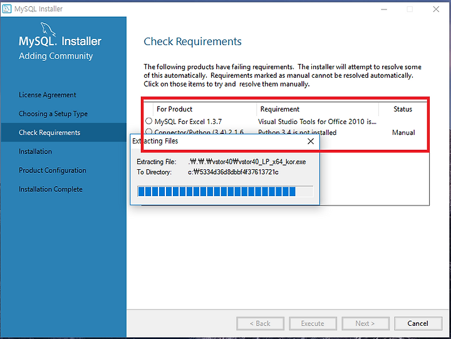
Task: Click the Python 3.4 is not installed text
Action: click(x=297, y=132)
